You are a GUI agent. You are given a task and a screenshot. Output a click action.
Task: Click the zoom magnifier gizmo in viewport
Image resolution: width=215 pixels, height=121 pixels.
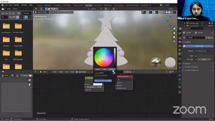[174, 29]
